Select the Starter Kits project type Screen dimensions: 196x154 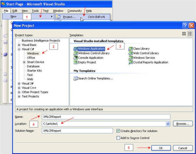point(34,71)
